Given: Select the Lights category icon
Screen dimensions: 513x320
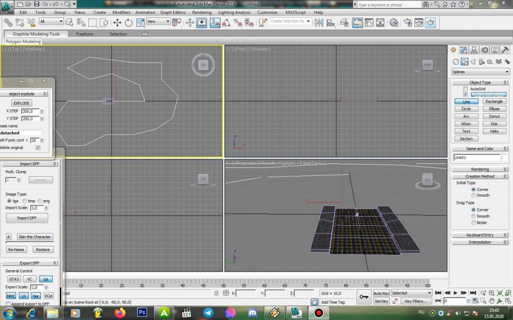Looking at the screenshot, I should (473, 62).
